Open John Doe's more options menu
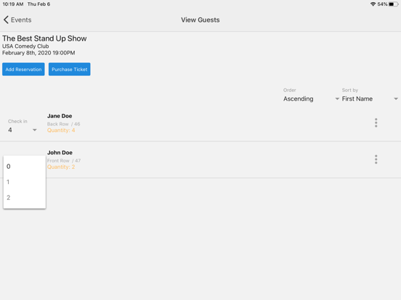The width and height of the screenshot is (401, 300). 376,159
